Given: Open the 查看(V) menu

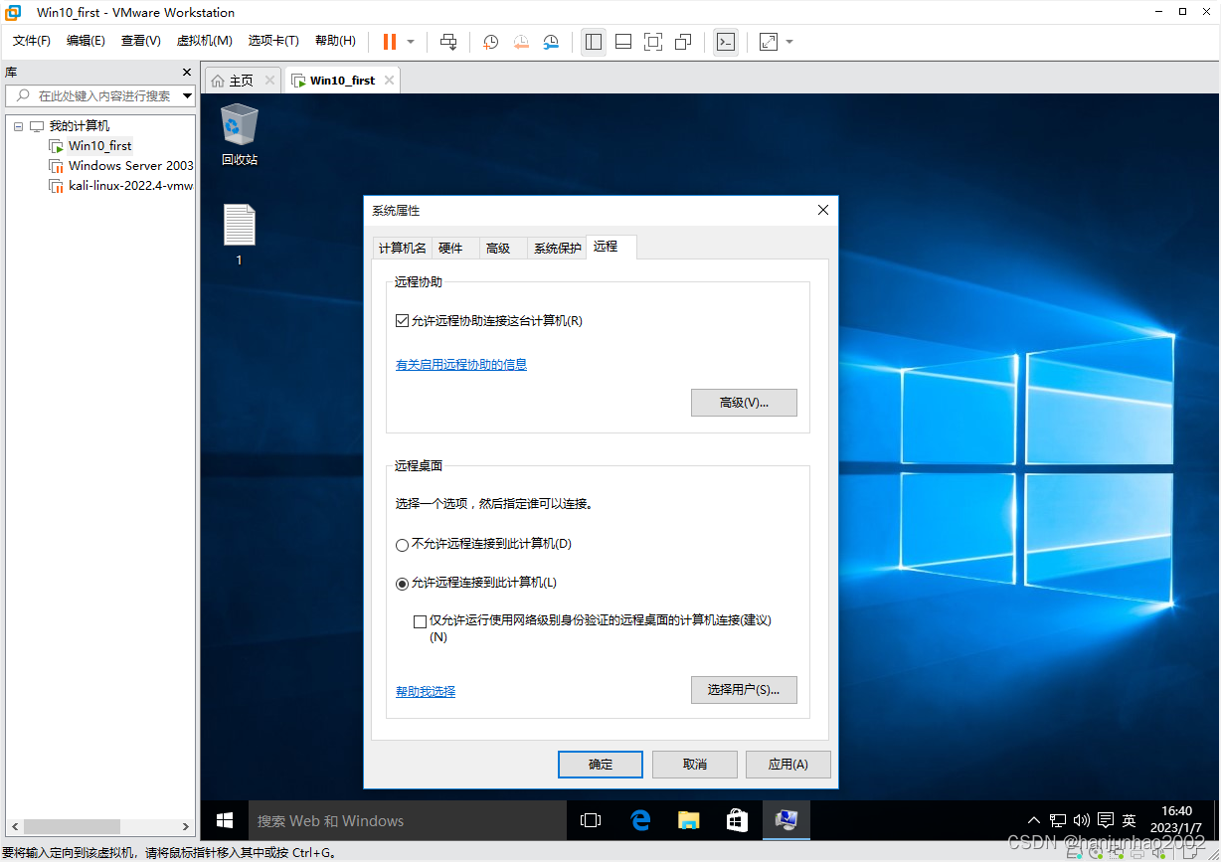Looking at the screenshot, I should point(140,41).
